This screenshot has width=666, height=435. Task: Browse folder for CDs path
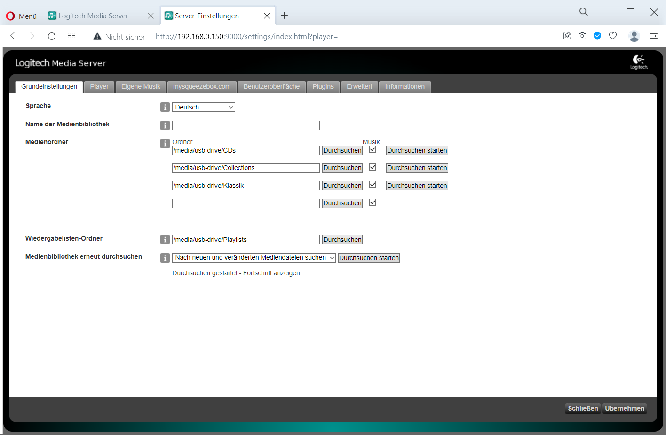click(342, 150)
